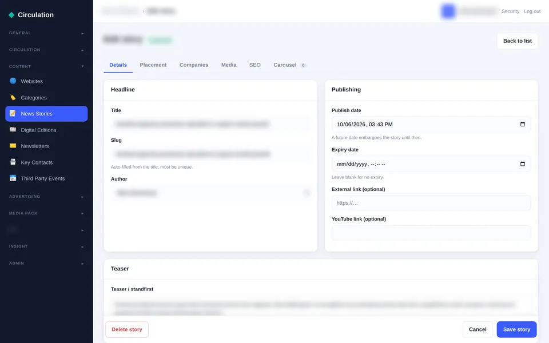Screen dimensions: 549x343
Task: Open the Publish date calendar picker icon
Action: click(522, 124)
